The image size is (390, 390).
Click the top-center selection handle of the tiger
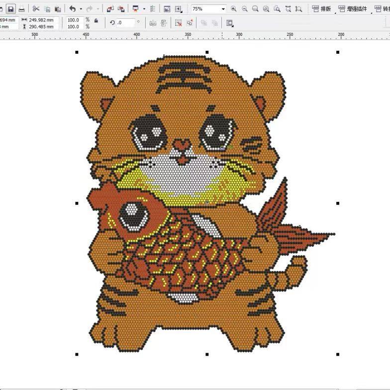click(x=207, y=52)
